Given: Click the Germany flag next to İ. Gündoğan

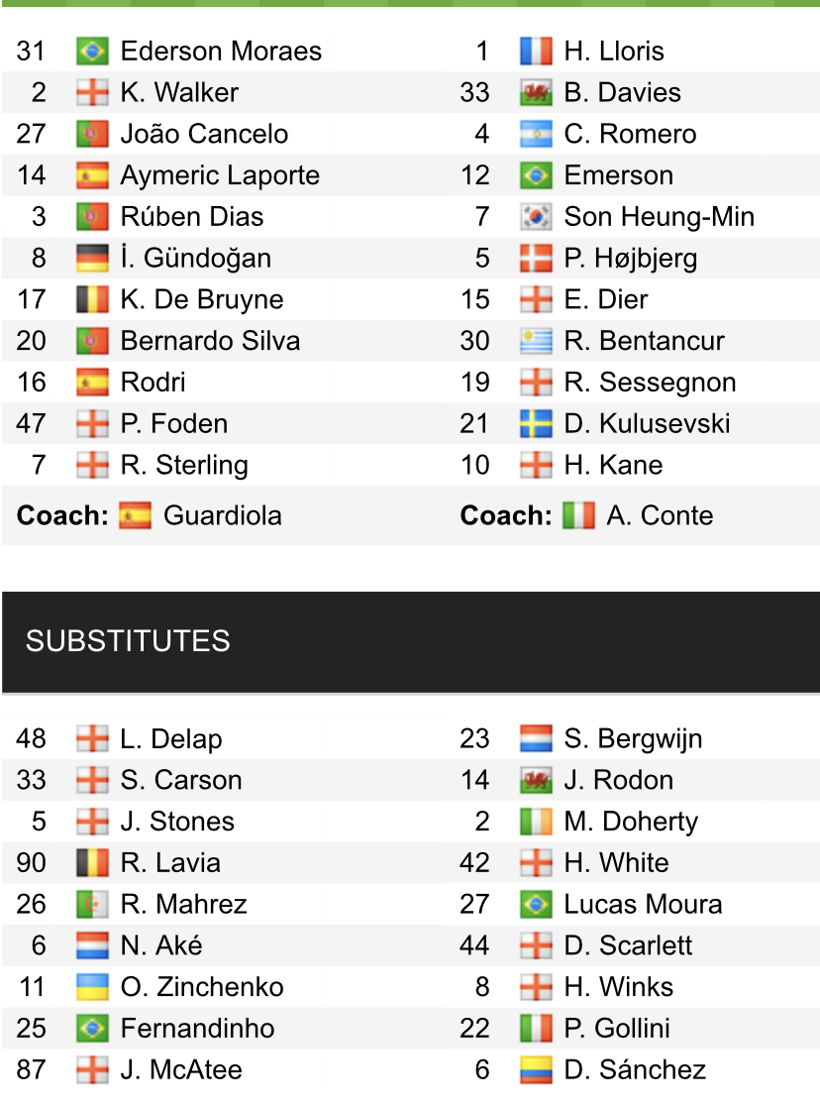Looking at the screenshot, I should coord(92,259).
